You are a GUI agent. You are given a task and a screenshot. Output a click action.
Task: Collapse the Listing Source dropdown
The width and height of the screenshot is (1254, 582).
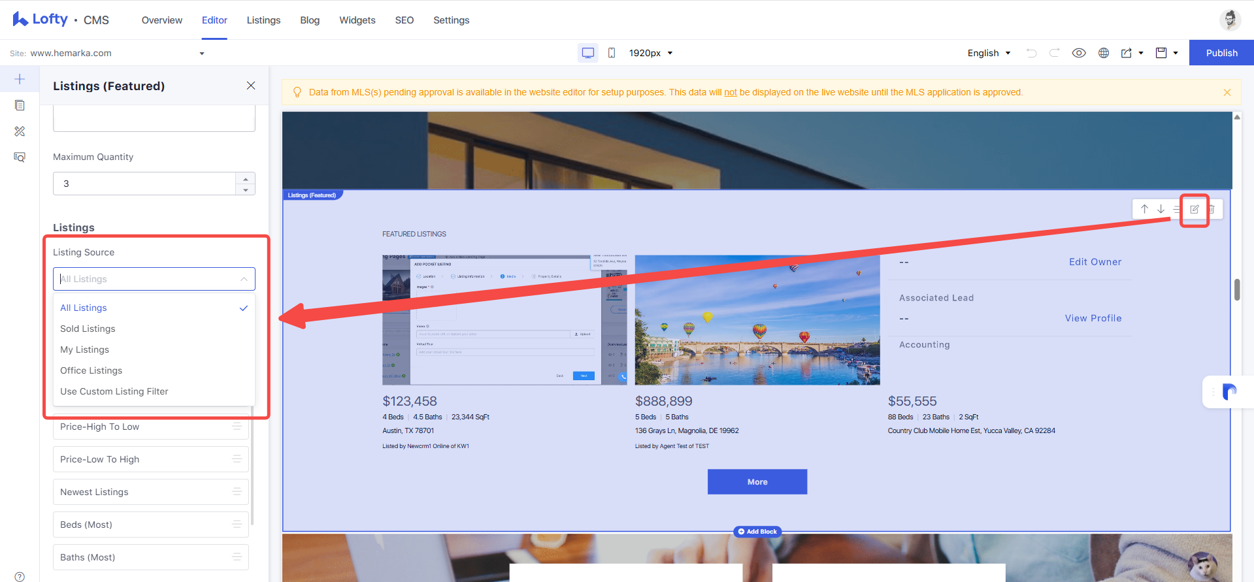[244, 279]
